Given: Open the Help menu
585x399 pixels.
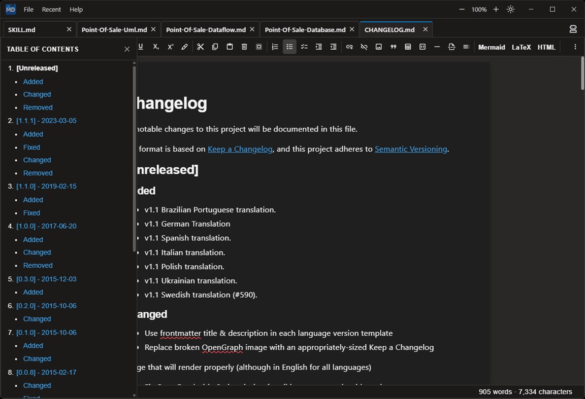Looking at the screenshot, I should click(x=76, y=9).
